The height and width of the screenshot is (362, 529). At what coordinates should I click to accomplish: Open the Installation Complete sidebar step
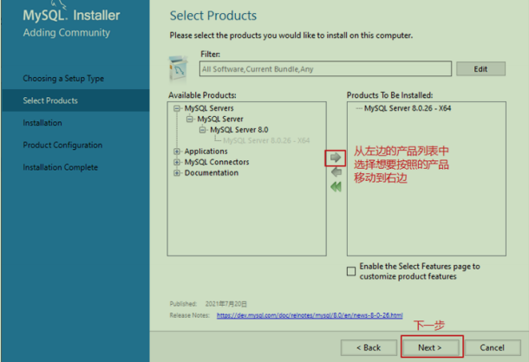[x=61, y=167]
